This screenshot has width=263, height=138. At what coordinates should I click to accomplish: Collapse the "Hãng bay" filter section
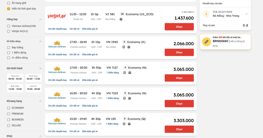[40, 20]
